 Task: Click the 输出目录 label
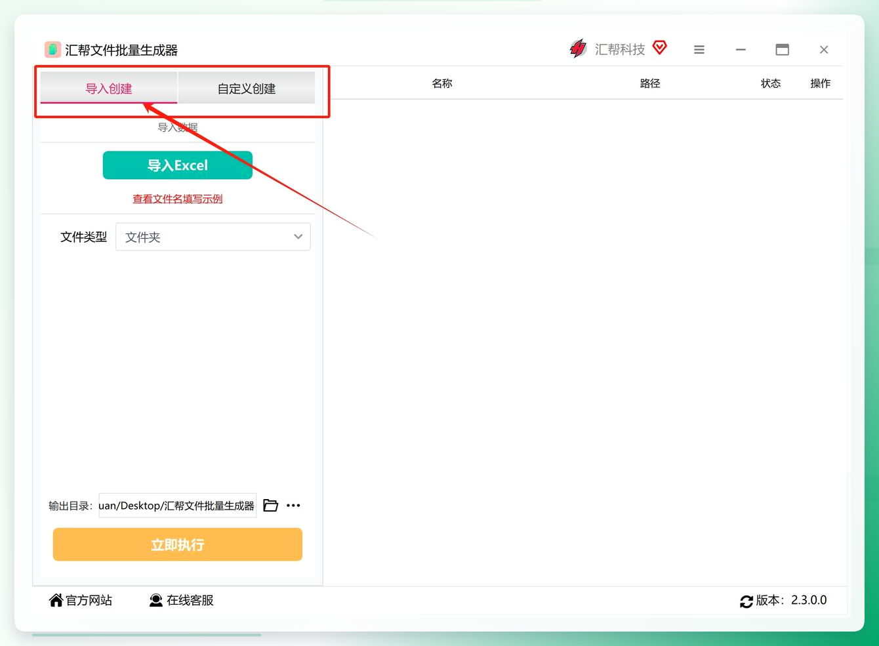tap(71, 506)
